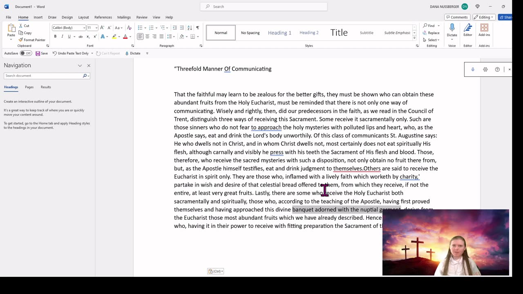
Task: Click Find in Editing group
Action: 429,26
